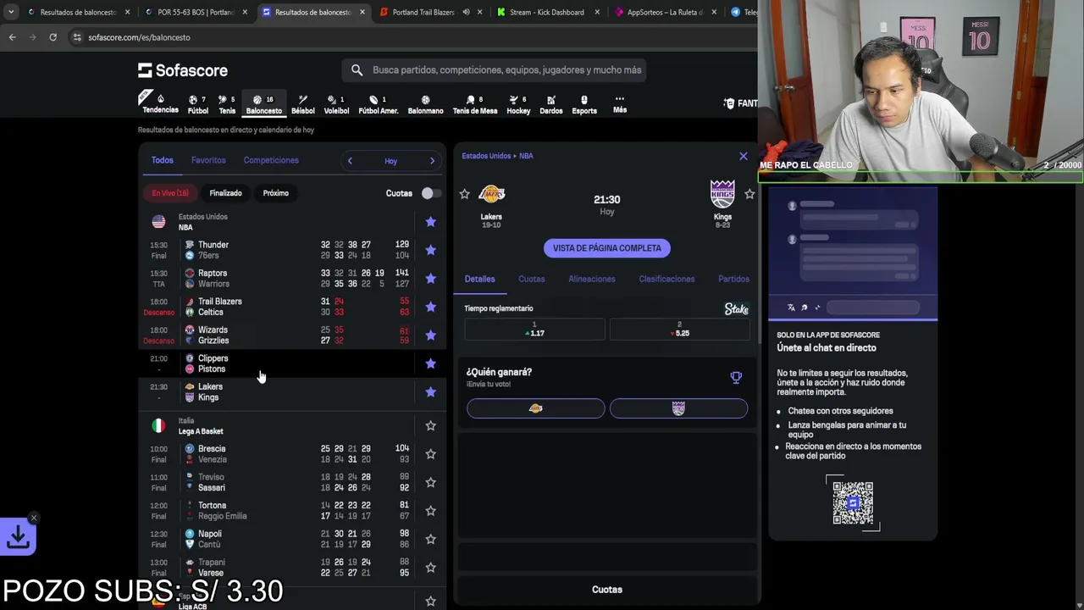Open the Esports category
The height and width of the screenshot is (610, 1084).
click(584, 104)
